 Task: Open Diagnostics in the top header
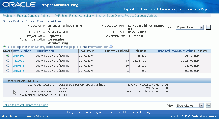[x=130, y=9]
